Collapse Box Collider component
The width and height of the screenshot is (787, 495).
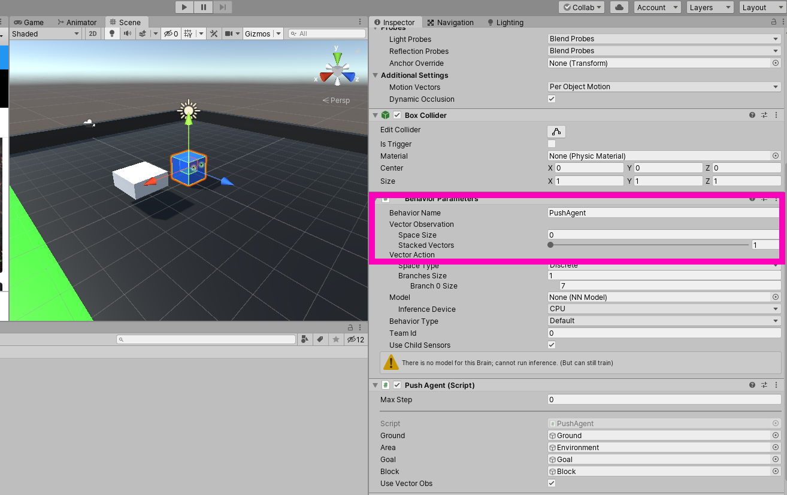coord(376,116)
